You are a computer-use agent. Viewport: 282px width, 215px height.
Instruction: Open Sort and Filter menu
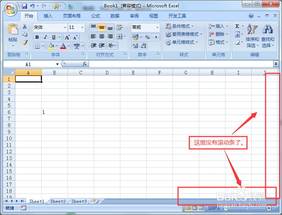[x=252, y=36]
